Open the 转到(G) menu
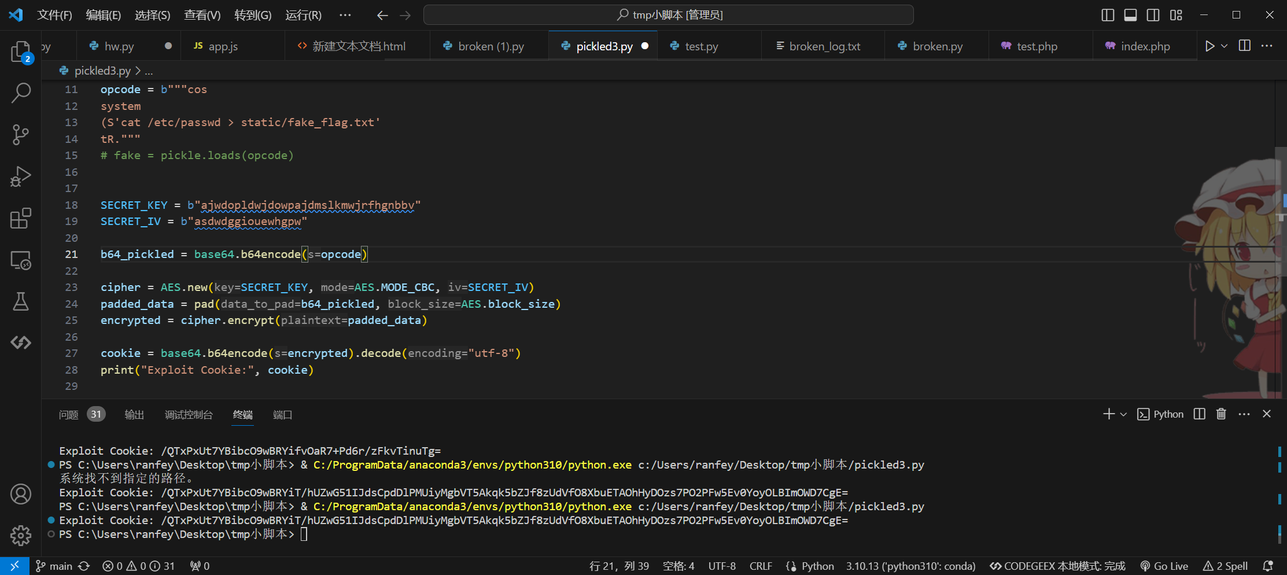This screenshot has height=575, width=1287. [x=253, y=15]
